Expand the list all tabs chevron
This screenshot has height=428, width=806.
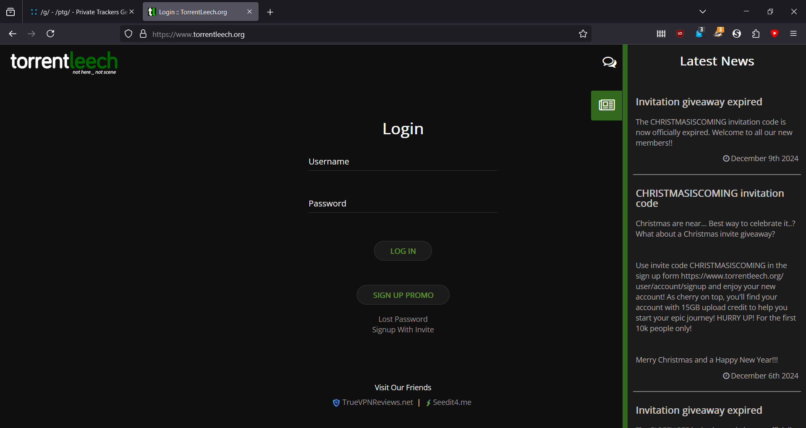pyautogui.click(x=703, y=12)
